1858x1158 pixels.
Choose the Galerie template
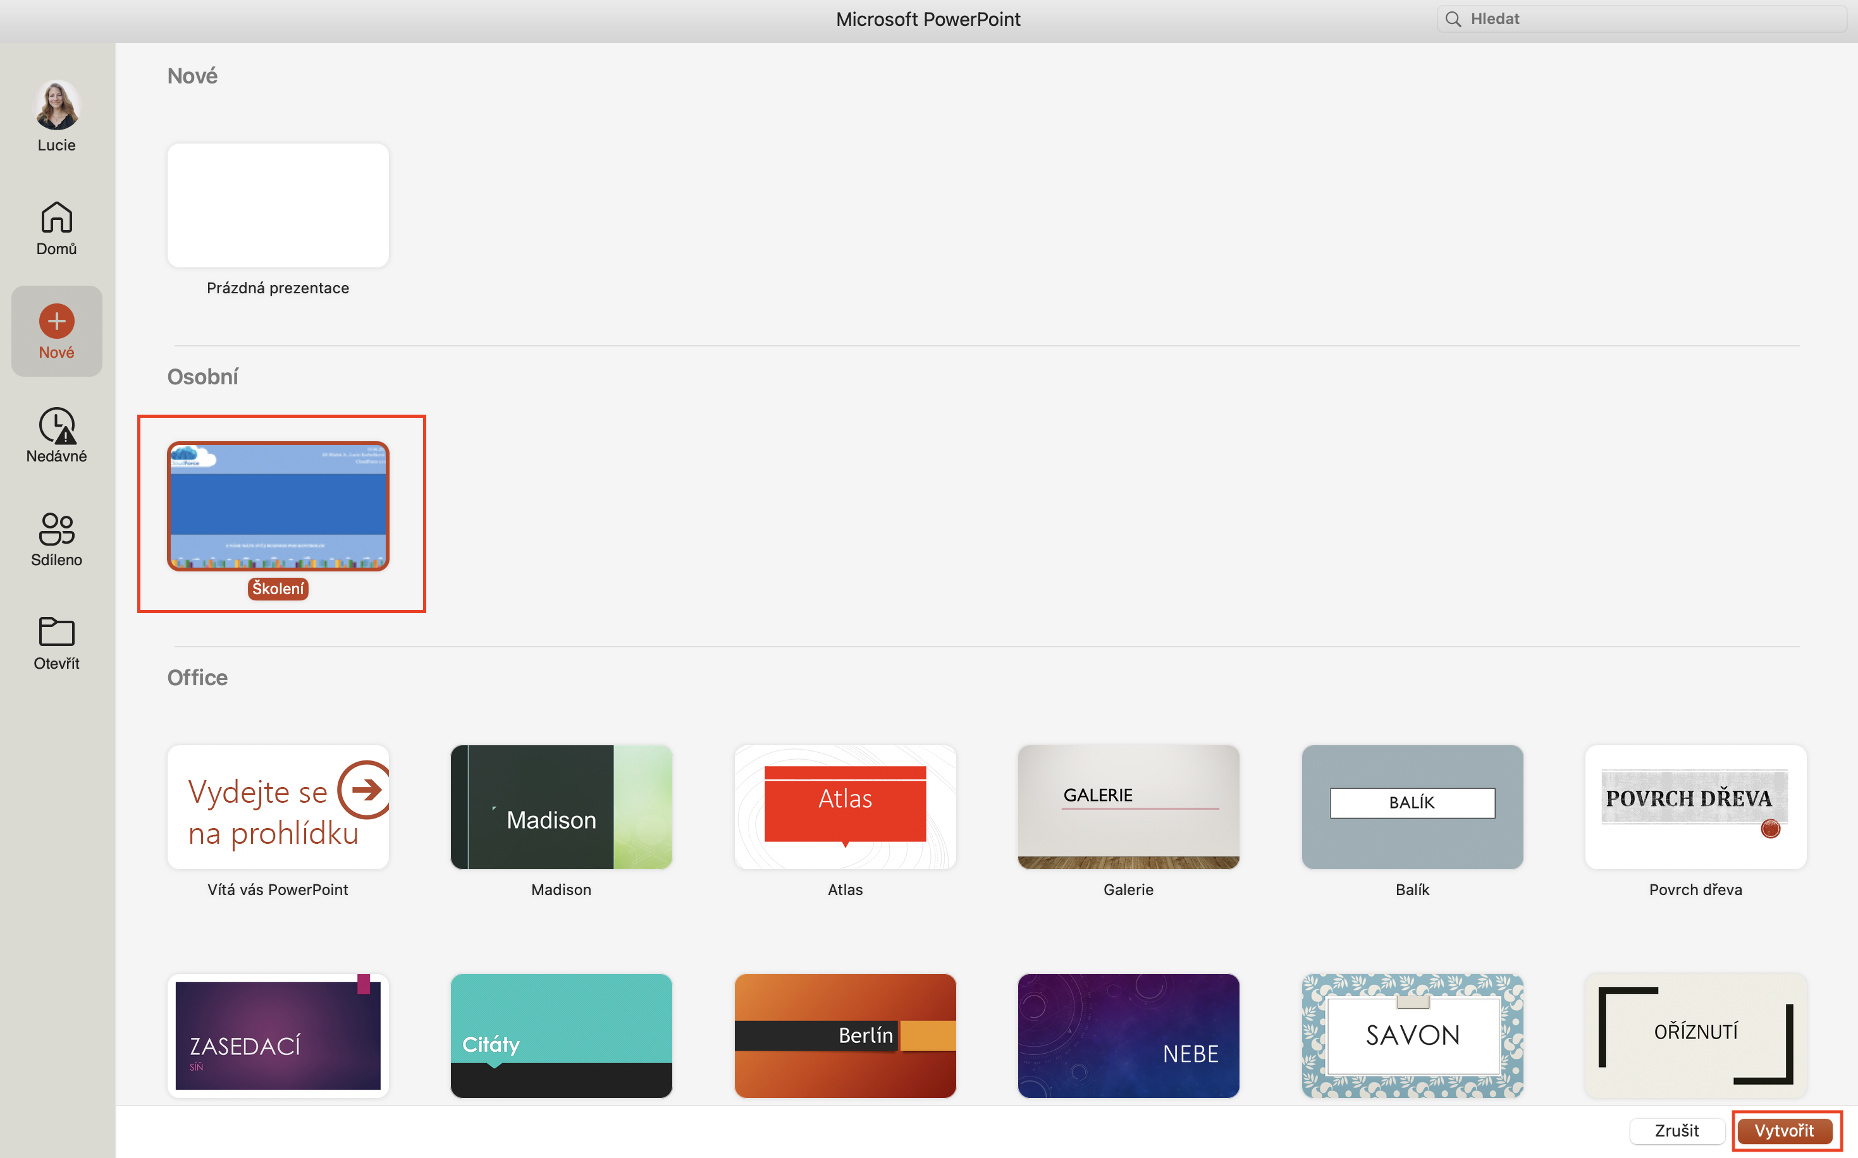tap(1129, 807)
